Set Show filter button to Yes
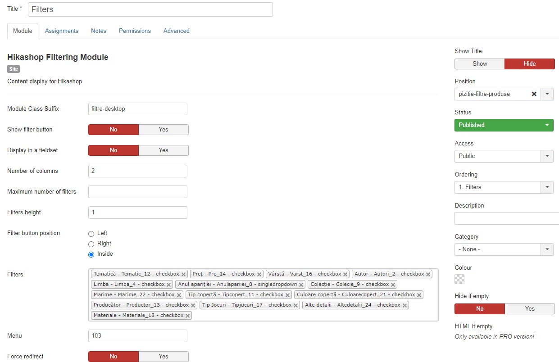This screenshot has width=559, height=362. (x=164, y=129)
